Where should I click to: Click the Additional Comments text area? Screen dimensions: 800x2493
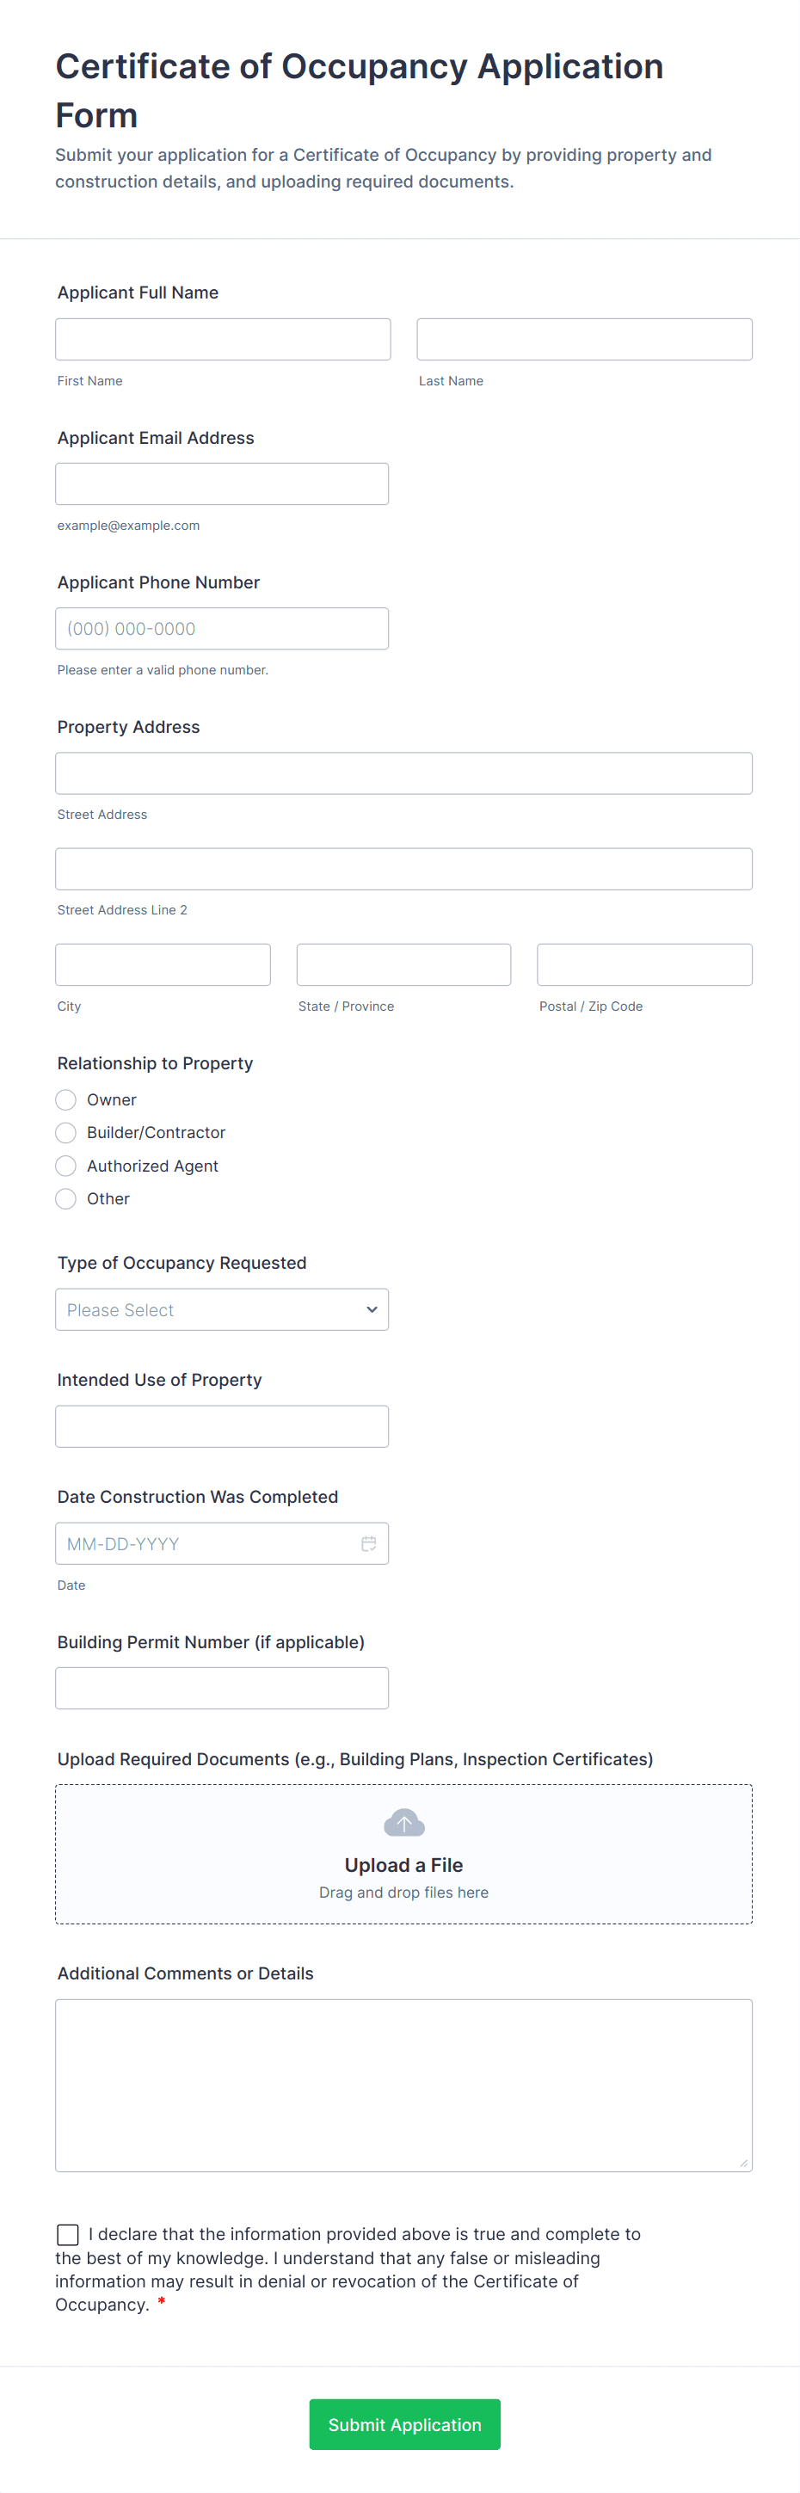click(x=403, y=2085)
